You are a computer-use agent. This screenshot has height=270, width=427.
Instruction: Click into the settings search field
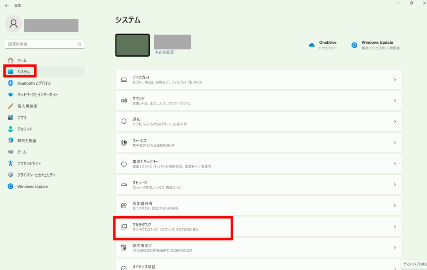41,44
